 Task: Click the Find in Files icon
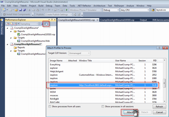(x=153, y=10)
